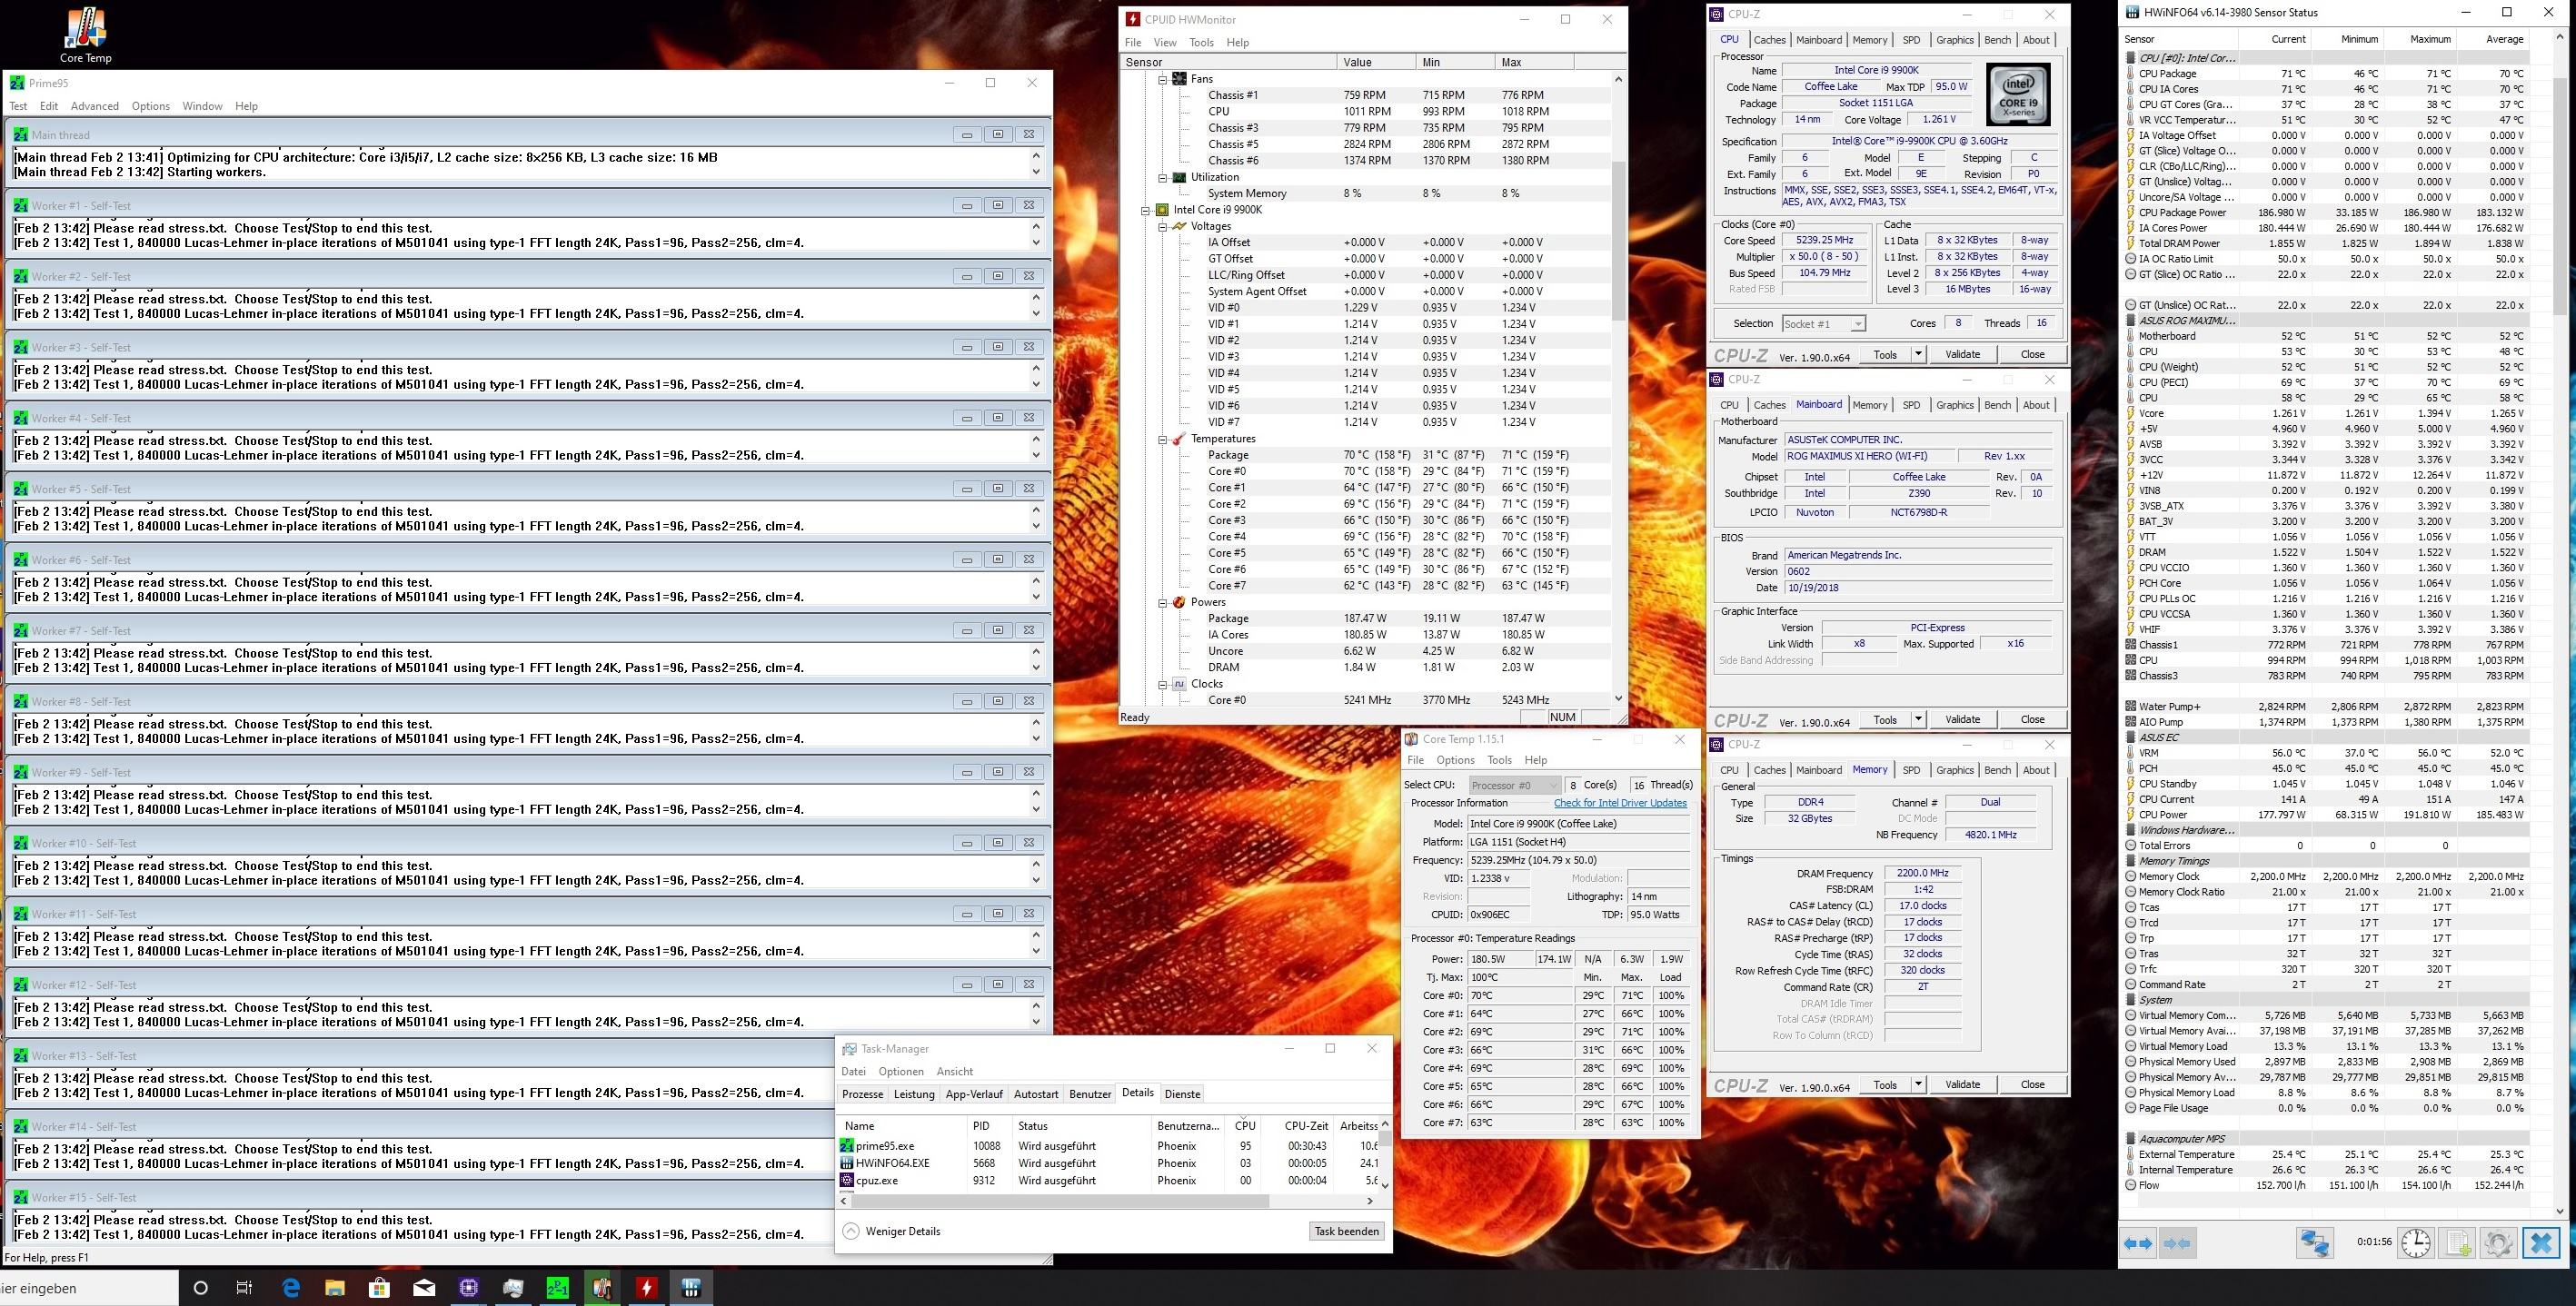Open HWiNFO sensor settings gear icon
Image resolution: width=2576 pixels, height=1306 pixels.
(2498, 1243)
